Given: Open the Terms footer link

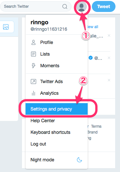Looking at the screenshot, I should pyautogui.click(x=96, y=126).
